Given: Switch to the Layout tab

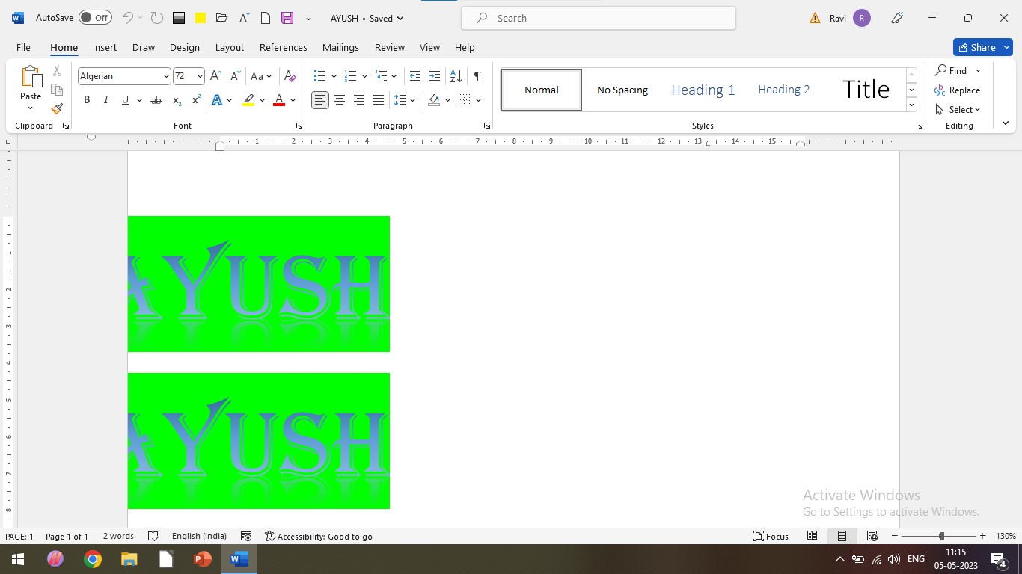Looking at the screenshot, I should coord(229,47).
